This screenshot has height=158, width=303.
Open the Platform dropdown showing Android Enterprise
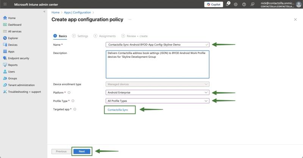(x=157, y=92)
